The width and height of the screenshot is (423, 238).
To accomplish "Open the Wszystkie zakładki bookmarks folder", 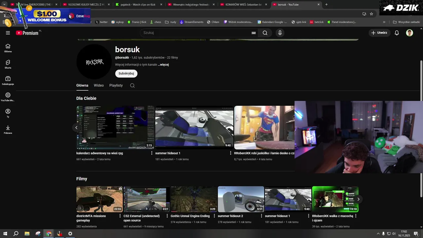I will click(x=406, y=22).
